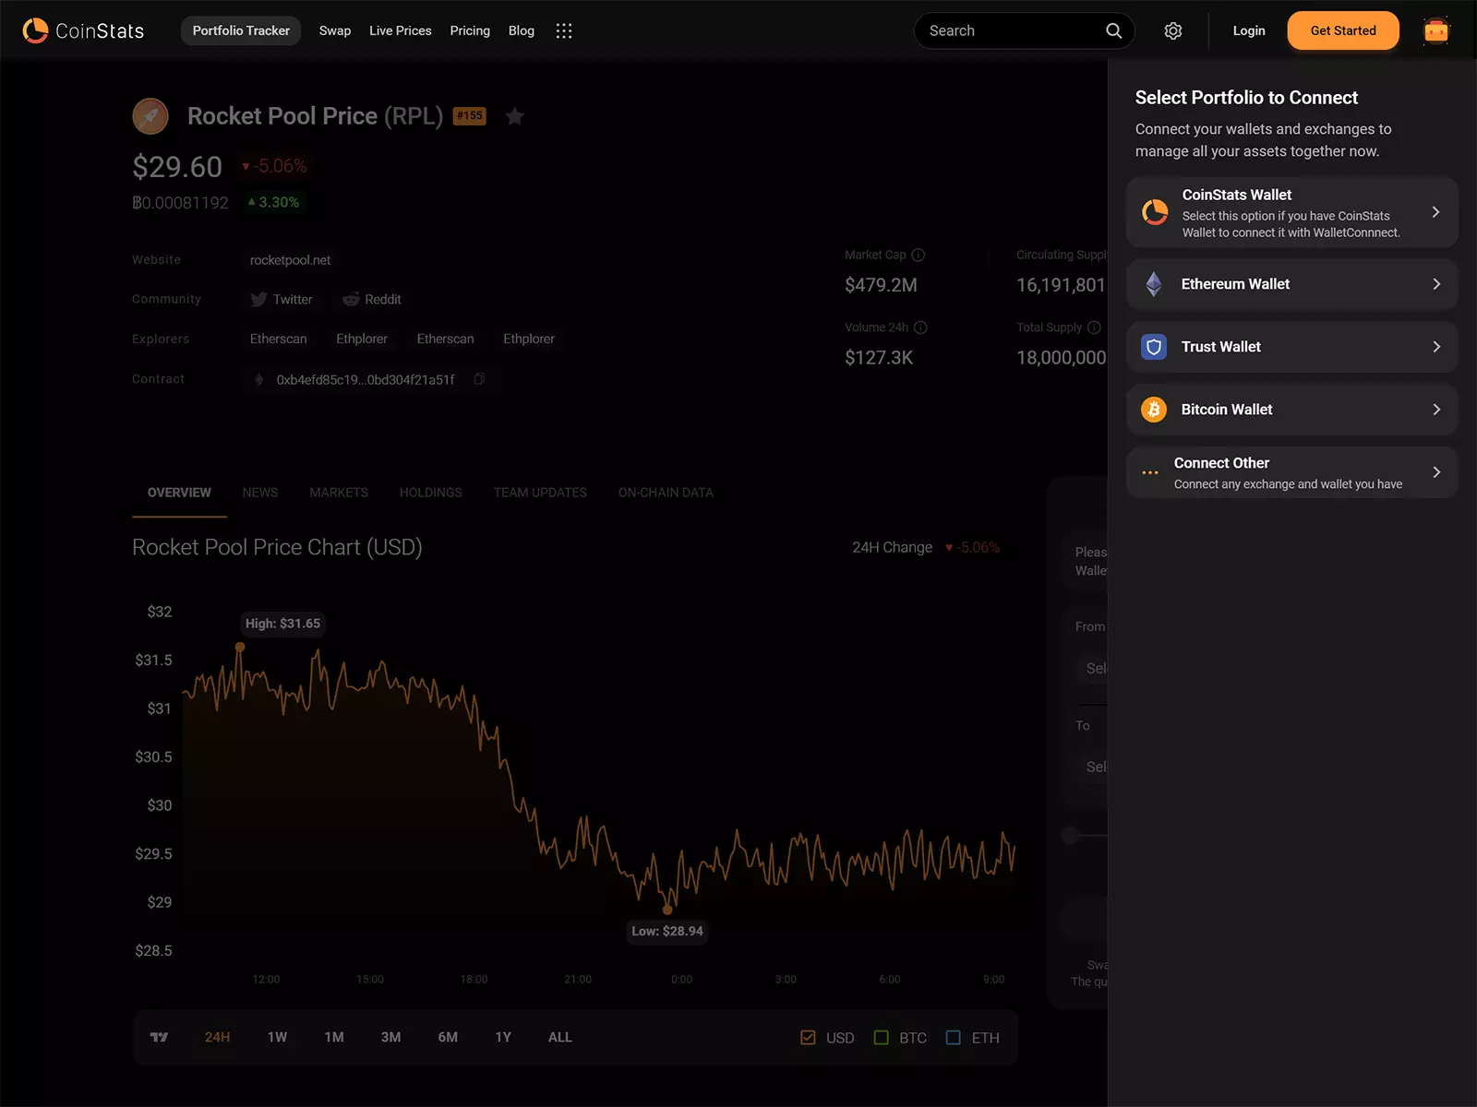Screen dimensions: 1477x1107
Task: Select the 1W chart range
Action: [x=277, y=1038]
